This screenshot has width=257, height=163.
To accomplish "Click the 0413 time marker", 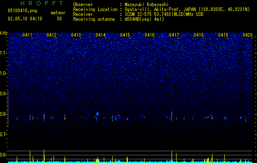I will point(76,35).
